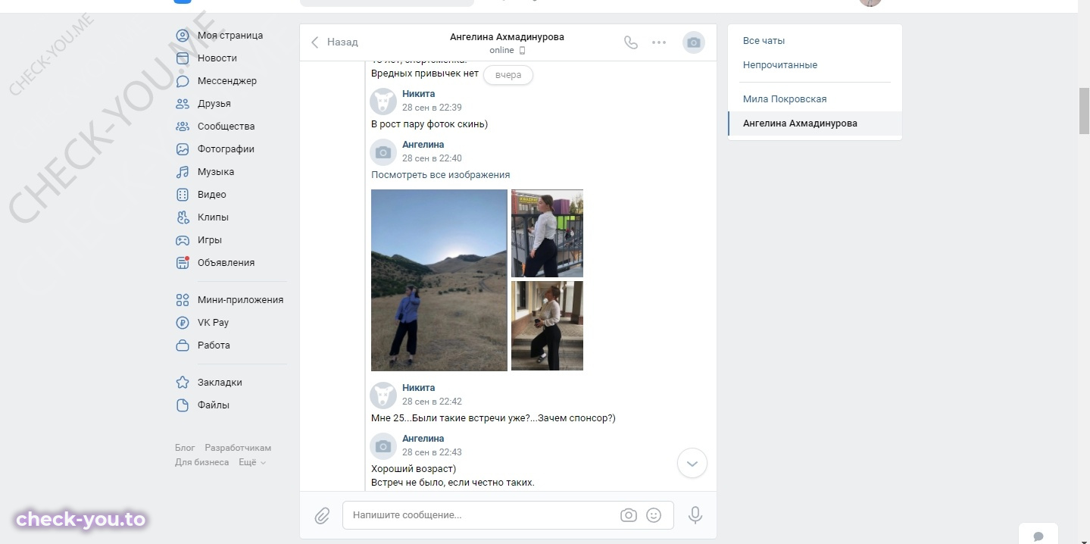1090x544 pixels.
Task: Open chat actions three-dots menu
Action: click(659, 42)
